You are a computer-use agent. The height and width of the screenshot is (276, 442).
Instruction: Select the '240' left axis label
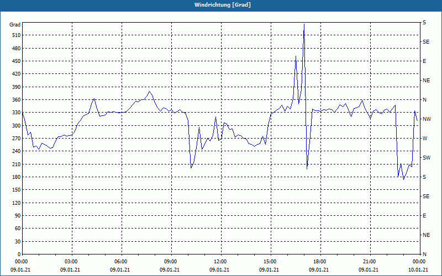tap(16, 151)
